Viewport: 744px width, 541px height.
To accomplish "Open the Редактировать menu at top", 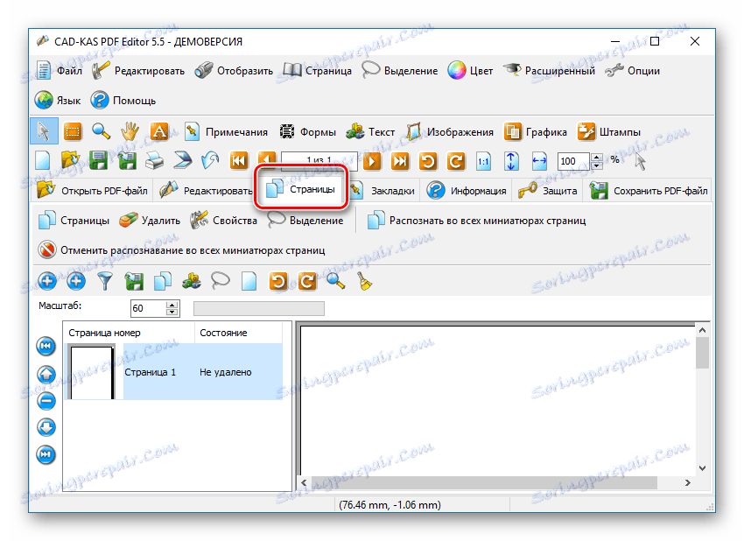I will [x=138, y=71].
